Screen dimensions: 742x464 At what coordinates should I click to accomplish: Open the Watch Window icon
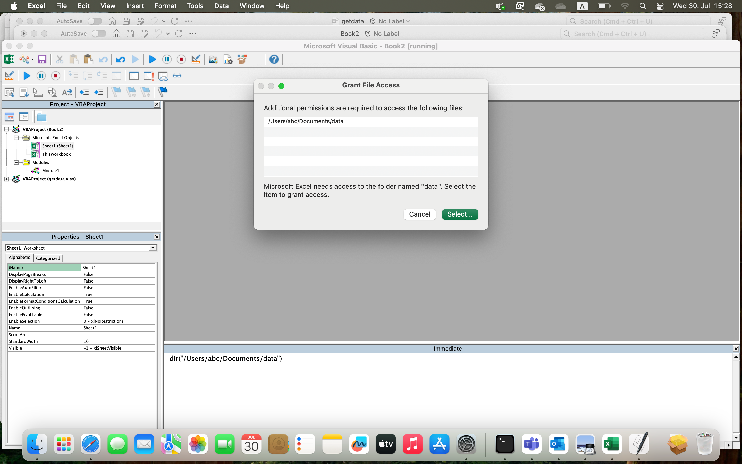163,76
